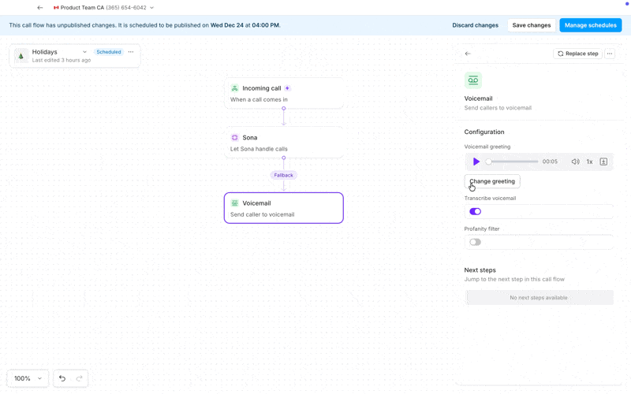The image size is (631, 394).
Task: Click the 00:05 audio duration text
Action: click(x=550, y=162)
